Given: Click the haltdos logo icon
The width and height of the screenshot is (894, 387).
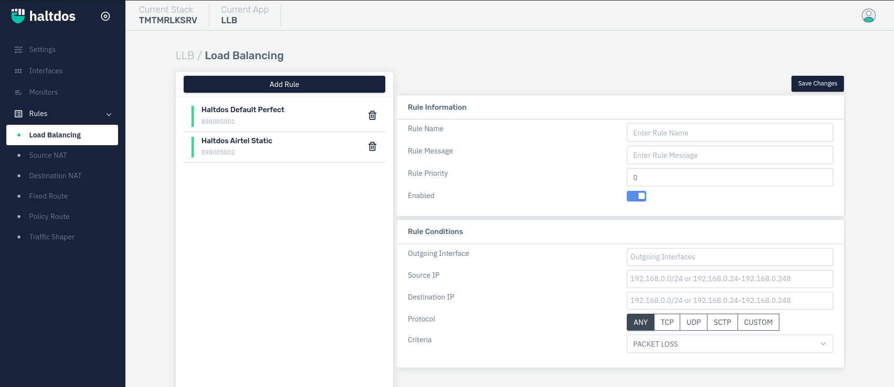Looking at the screenshot, I should click(18, 16).
